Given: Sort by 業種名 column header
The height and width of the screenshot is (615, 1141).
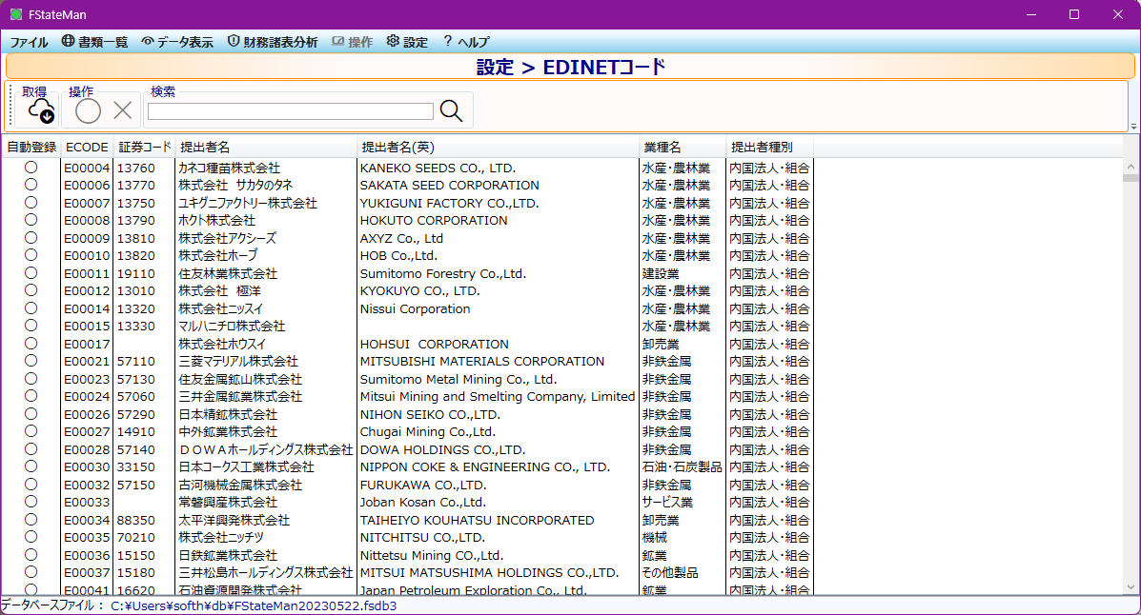Looking at the screenshot, I should [683, 147].
